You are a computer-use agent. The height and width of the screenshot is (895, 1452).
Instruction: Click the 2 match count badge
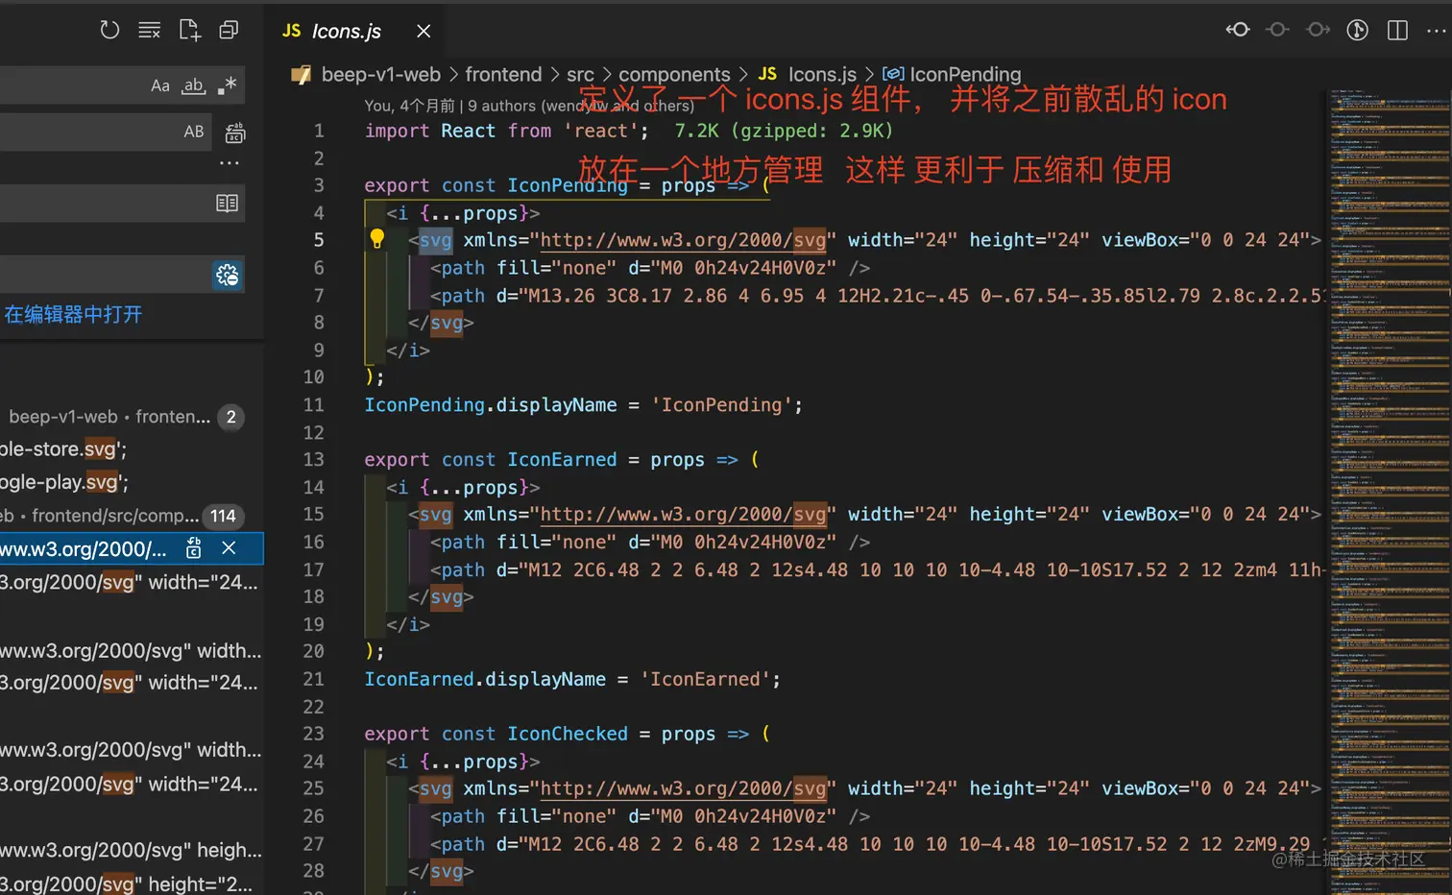point(230,417)
